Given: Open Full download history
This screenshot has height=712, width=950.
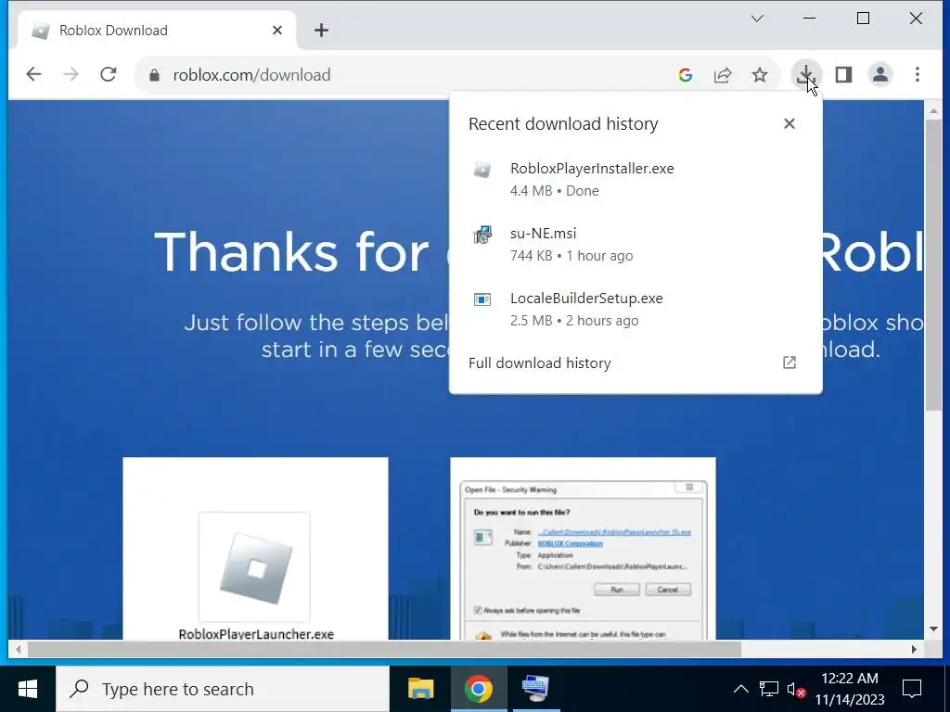Looking at the screenshot, I should coord(635,363).
